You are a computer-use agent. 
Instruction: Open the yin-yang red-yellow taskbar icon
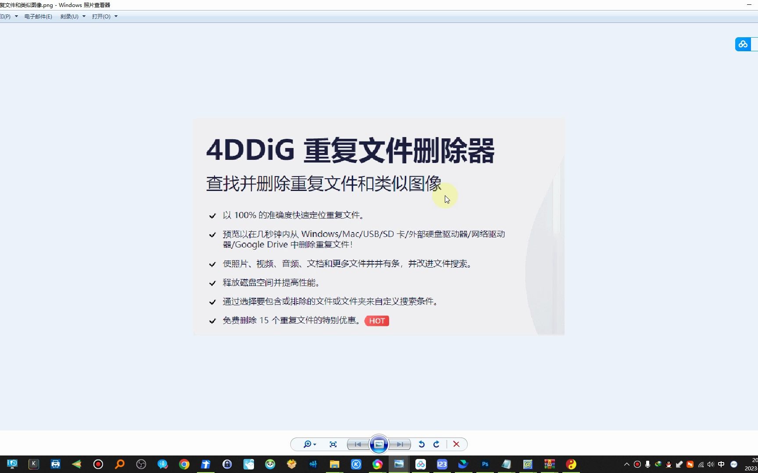571,464
